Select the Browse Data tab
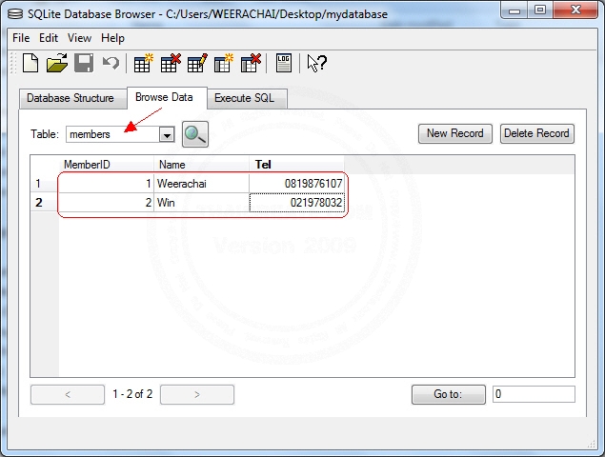This screenshot has width=605, height=457. [167, 97]
